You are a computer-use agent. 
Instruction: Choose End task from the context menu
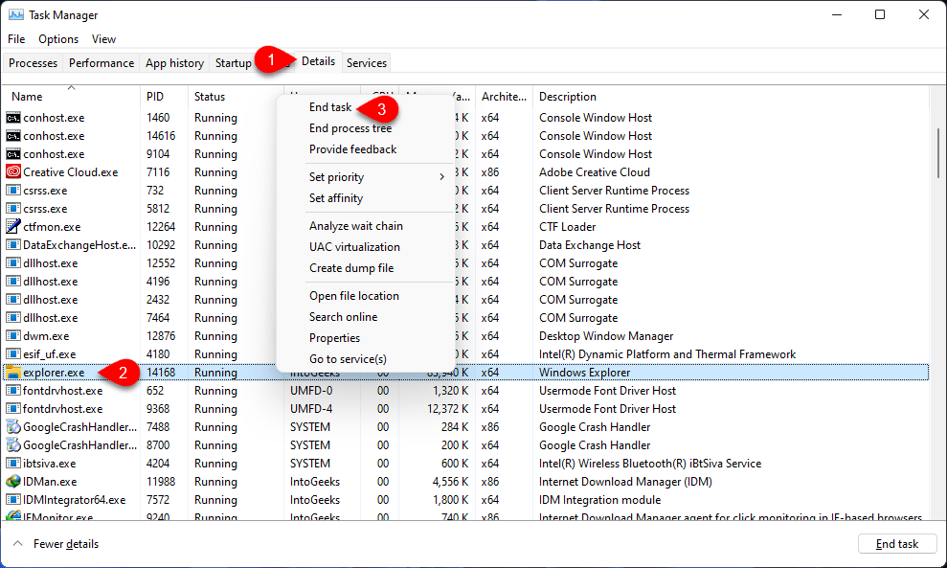(x=330, y=107)
